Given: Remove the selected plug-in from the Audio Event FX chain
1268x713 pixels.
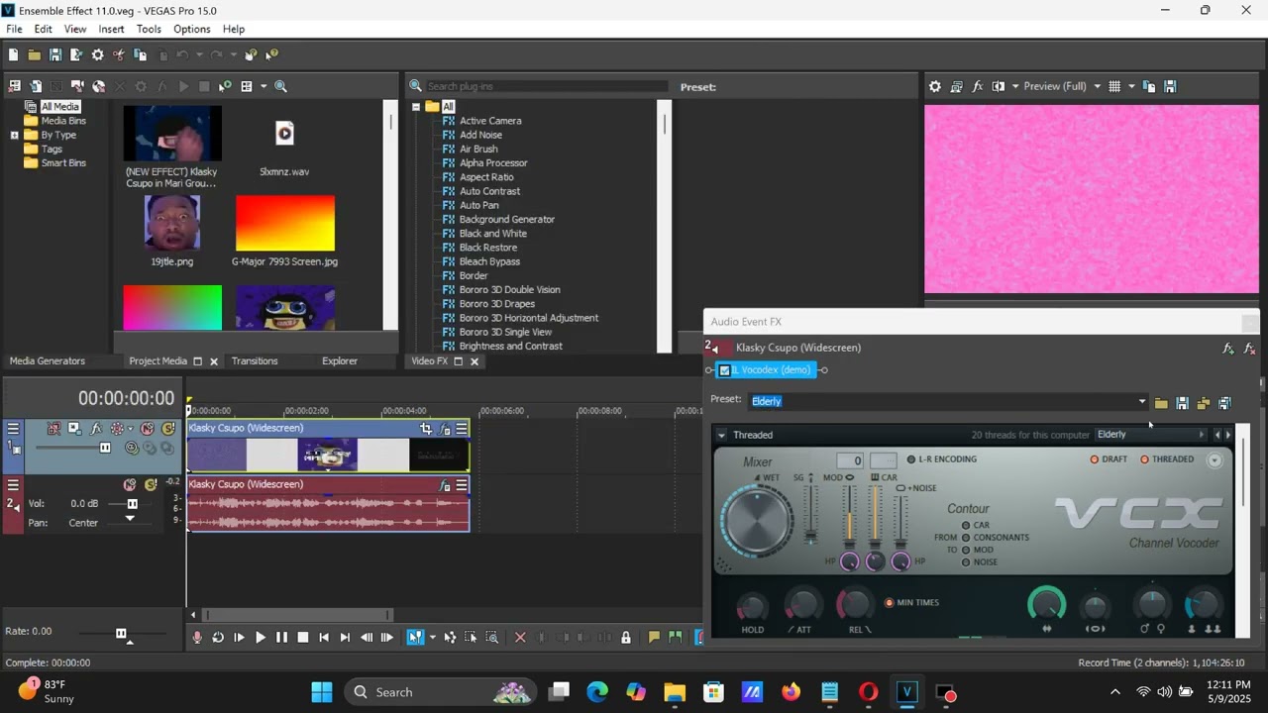Looking at the screenshot, I should [x=1249, y=349].
